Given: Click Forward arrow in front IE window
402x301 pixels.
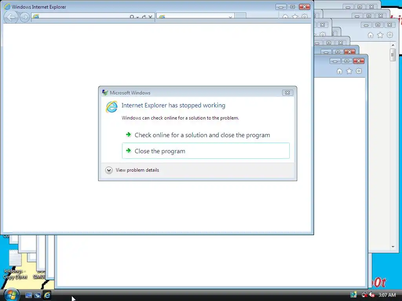Looking at the screenshot, I should [x=25, y=17].
